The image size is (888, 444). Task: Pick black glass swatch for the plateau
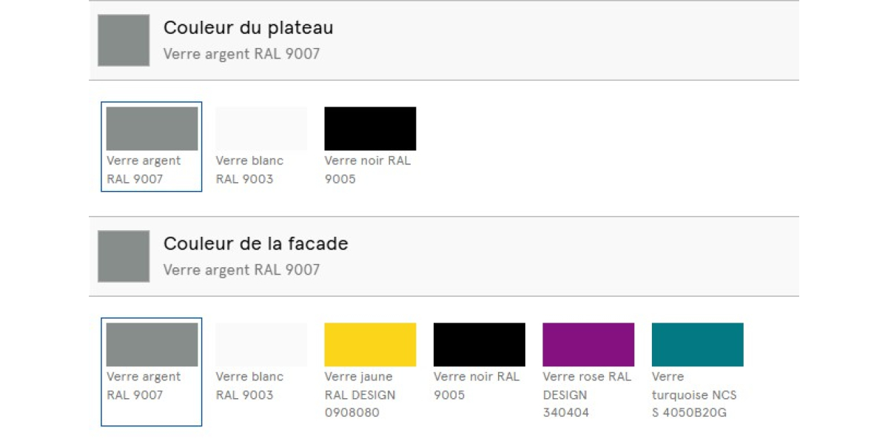[x=370, y=129]
